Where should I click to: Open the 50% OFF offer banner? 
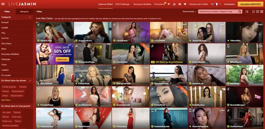(x=55, y=54)
